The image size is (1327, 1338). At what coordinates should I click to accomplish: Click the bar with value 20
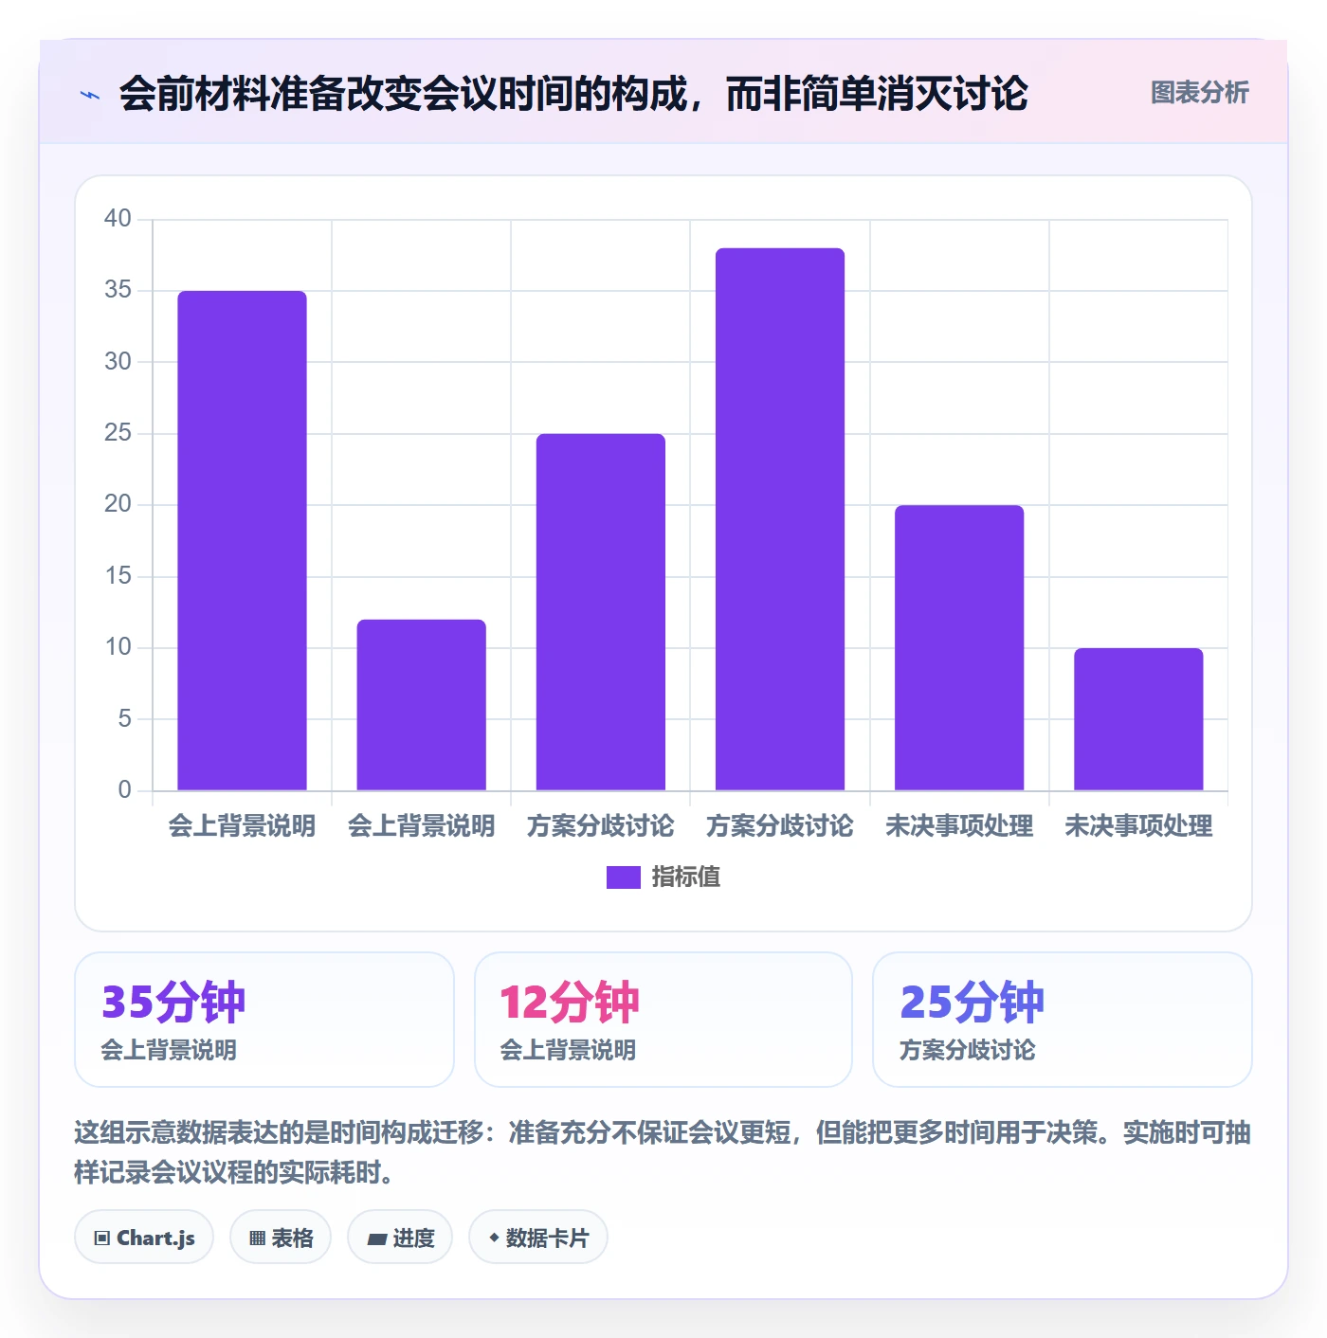959,648
